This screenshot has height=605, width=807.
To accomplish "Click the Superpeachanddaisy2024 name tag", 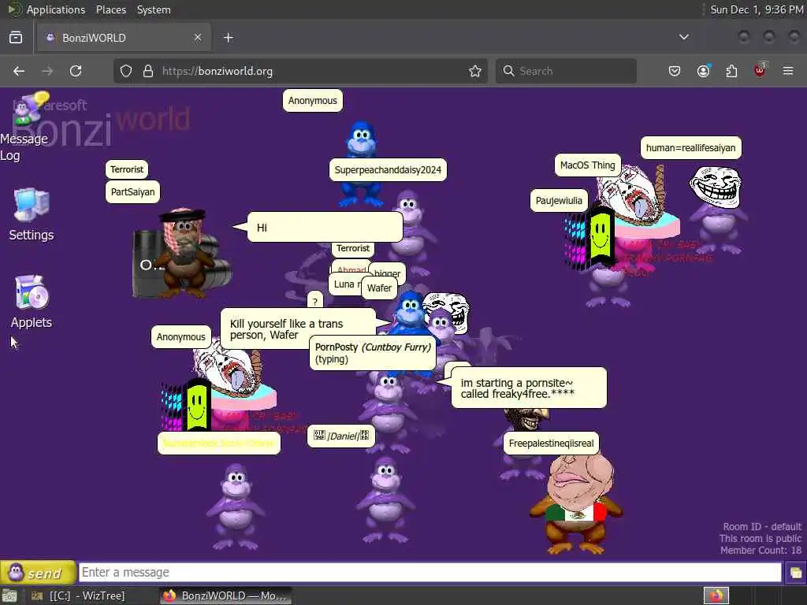I will pyautogui.click(x=388, y=170).
